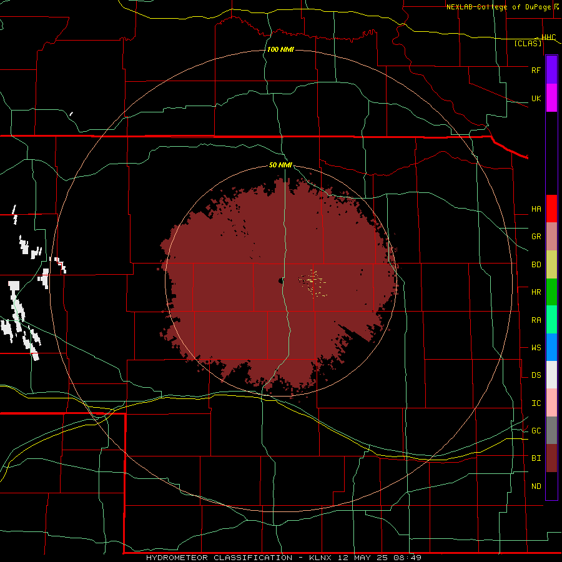
Task: Click the HYDROMETEOR CLASSIFICATION title text
Action: point(219,558)
